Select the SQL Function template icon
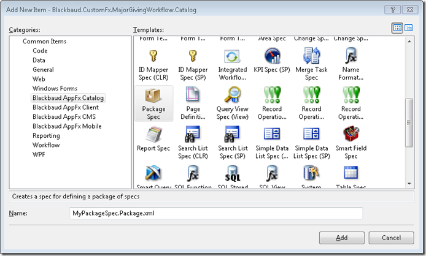The width and height of the screenshot is (426, 256). (193, 173)
